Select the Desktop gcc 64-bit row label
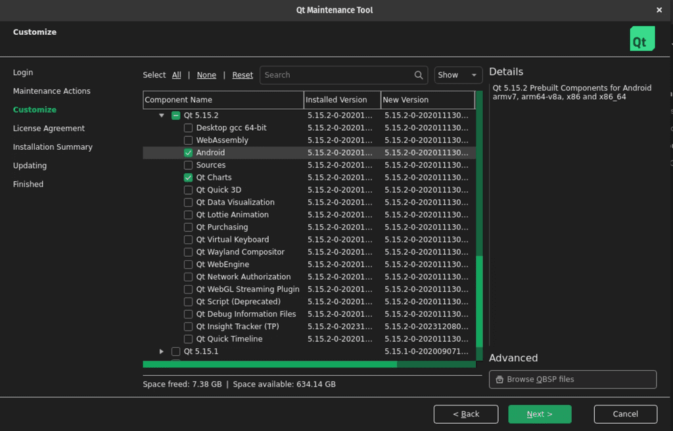 (x=231, y=128)
